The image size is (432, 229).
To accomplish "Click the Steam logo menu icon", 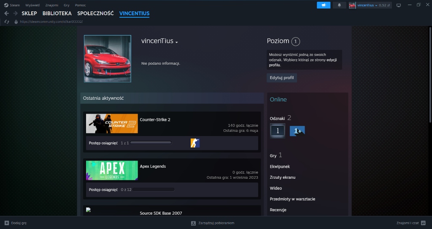I will [6, 5].
